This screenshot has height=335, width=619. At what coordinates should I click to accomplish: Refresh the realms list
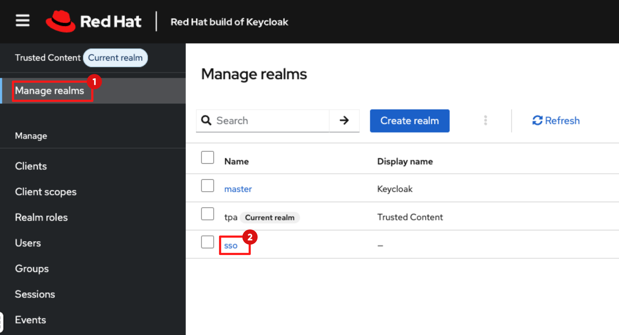click(556, 120)
